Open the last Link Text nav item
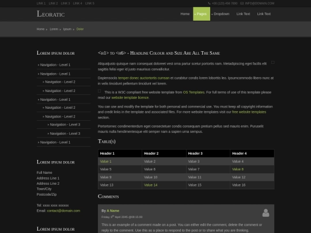This screenshot has height=233, width=311. [264, 14]
